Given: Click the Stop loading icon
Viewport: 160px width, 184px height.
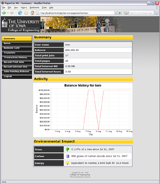Looking at the screenshot, I should coord(26,13).
